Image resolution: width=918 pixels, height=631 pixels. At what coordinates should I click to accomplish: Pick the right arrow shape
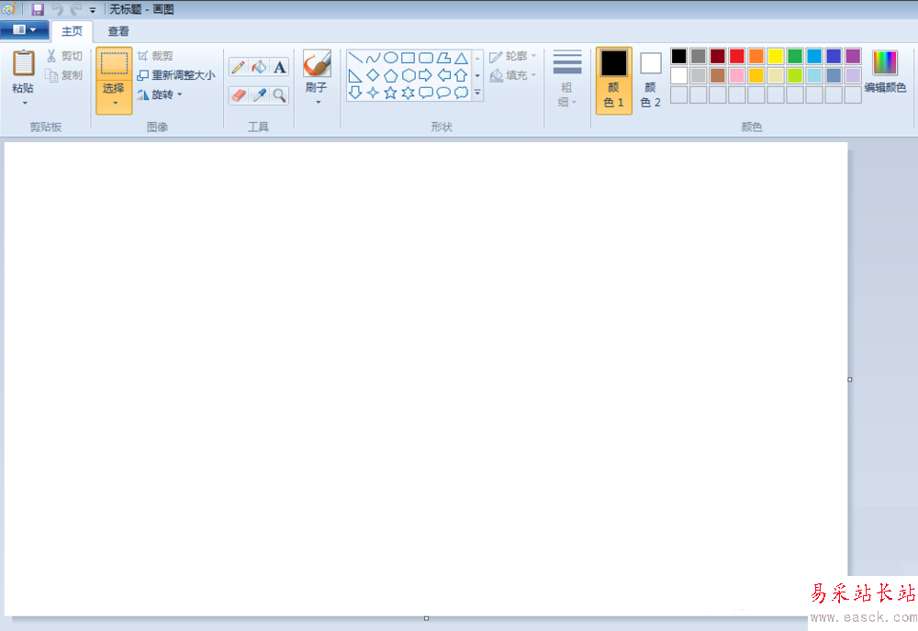[426, 75]
